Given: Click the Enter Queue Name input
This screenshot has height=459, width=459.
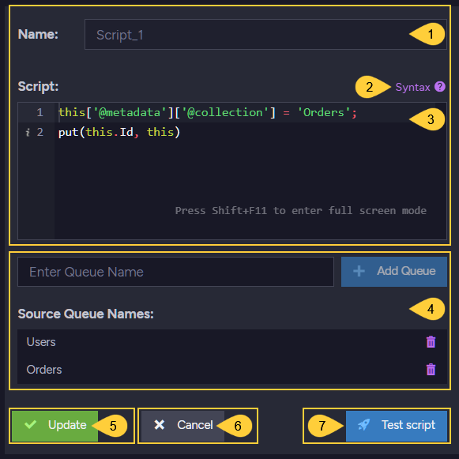Looking at the screenshot, I should coord(175,272).
